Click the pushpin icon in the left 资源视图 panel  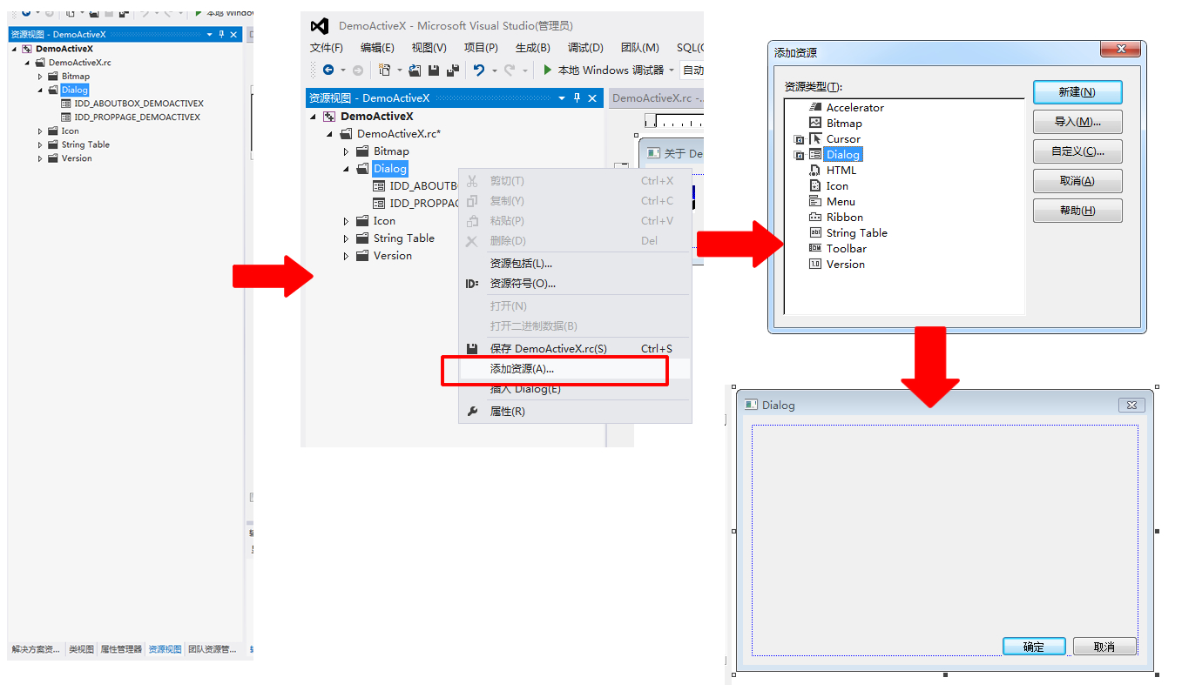[221, 34]
